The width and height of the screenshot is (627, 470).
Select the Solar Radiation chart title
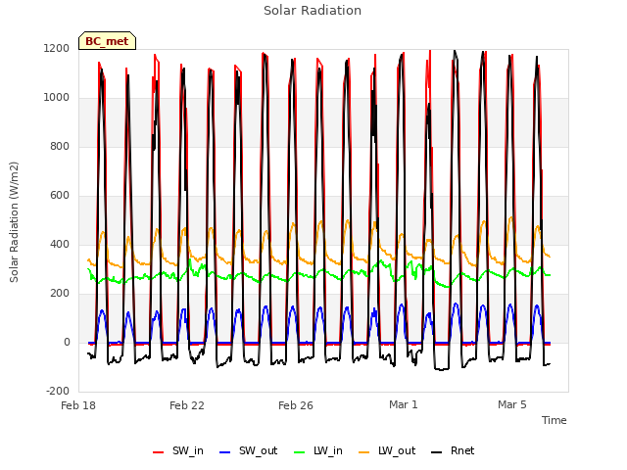tap(313, 11)
